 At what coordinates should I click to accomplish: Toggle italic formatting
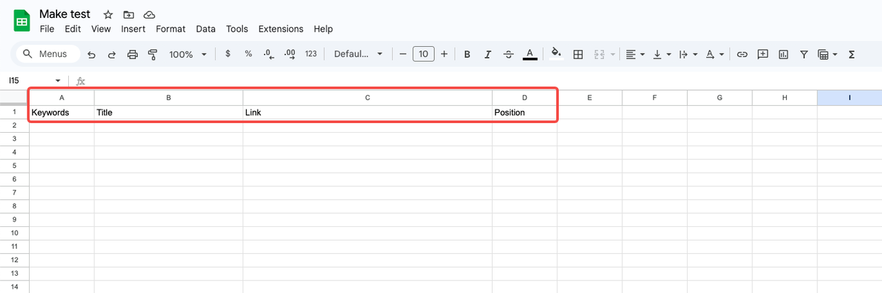488,54
